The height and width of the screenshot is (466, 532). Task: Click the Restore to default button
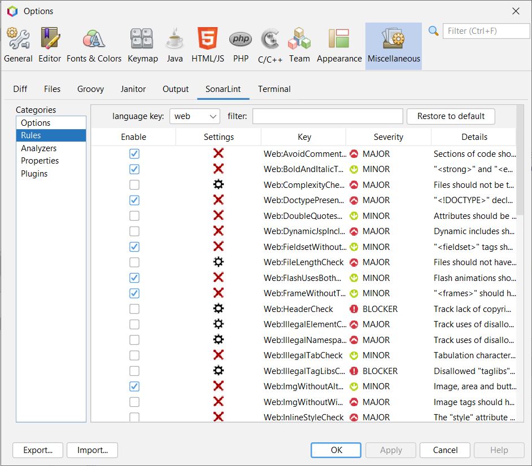coord(450,116)
